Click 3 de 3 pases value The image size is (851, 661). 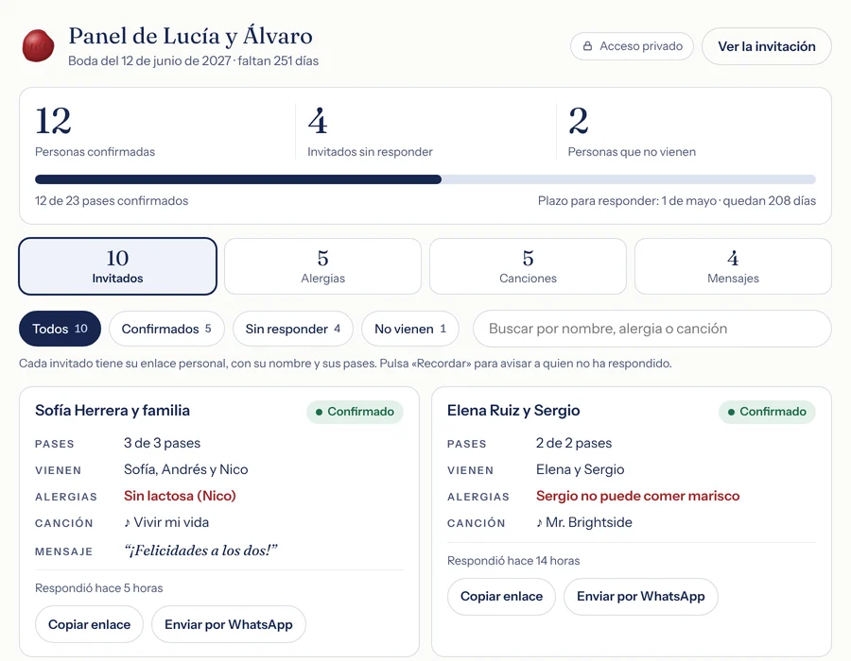[163, 443]
